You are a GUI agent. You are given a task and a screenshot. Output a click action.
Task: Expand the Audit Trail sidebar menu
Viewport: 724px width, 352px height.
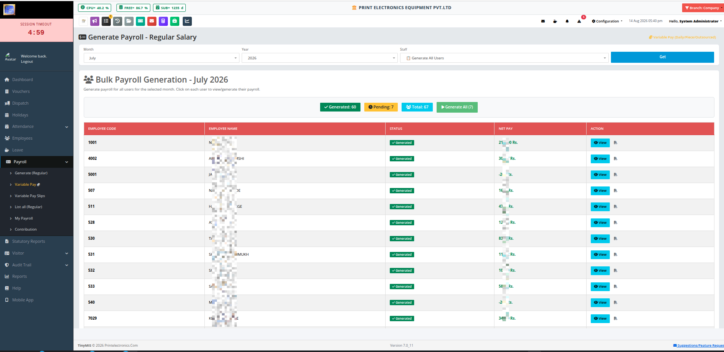(x=37, y=265)
